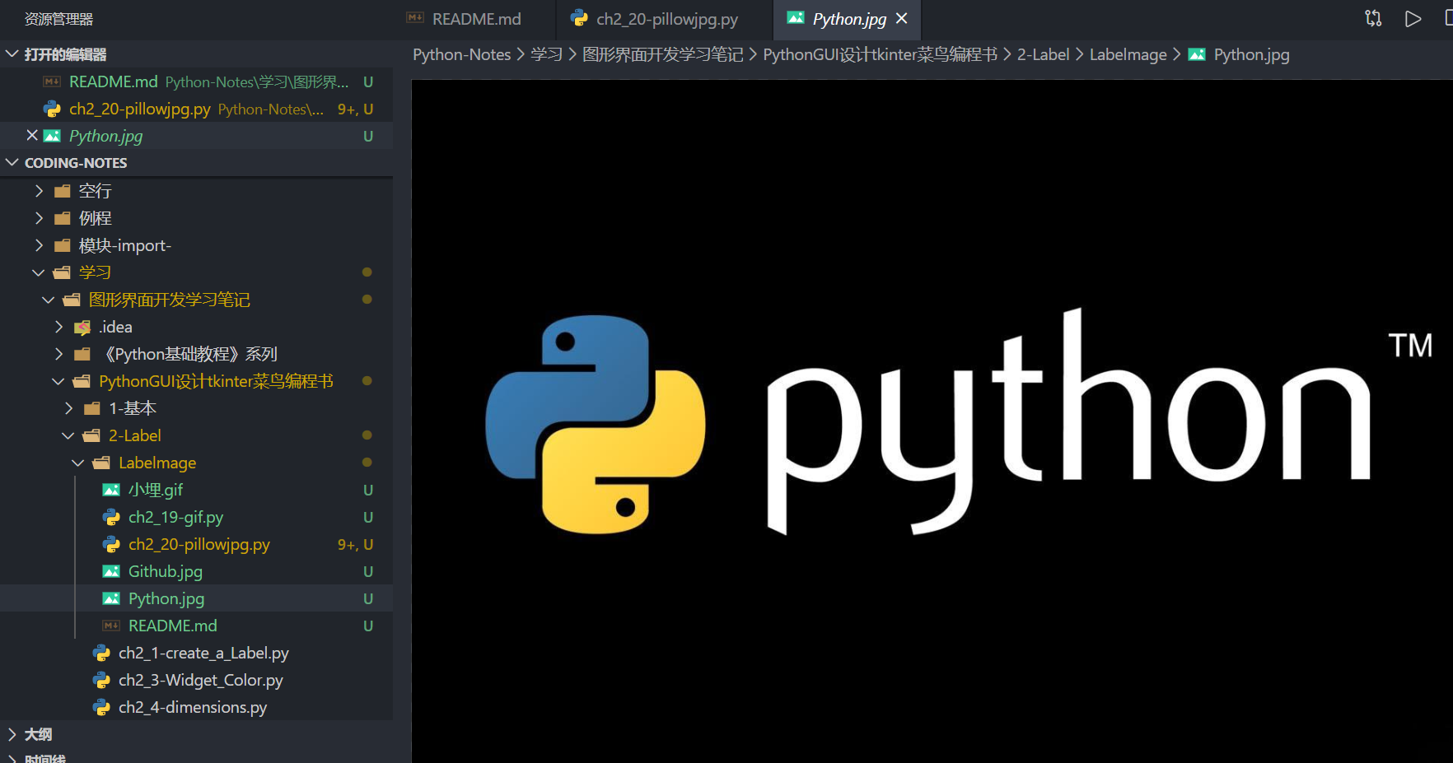Screen dimensions: 1453x763
Task: Open Github.jpg in the file tree
Action: pos(196,570)
